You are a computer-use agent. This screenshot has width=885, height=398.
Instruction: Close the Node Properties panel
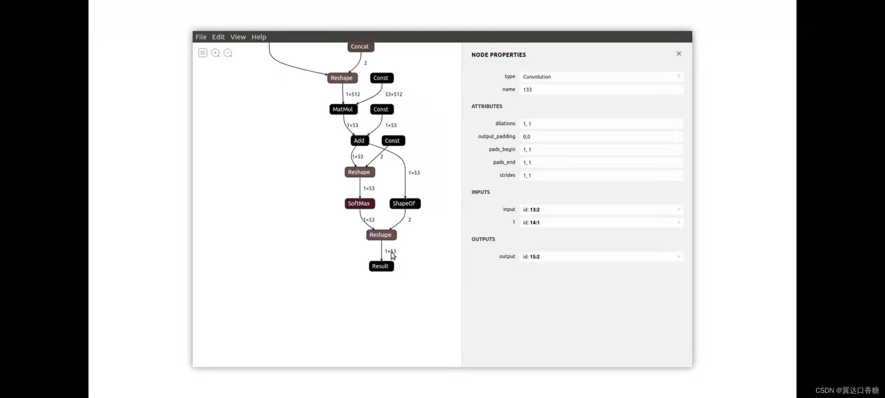[679, 53]
